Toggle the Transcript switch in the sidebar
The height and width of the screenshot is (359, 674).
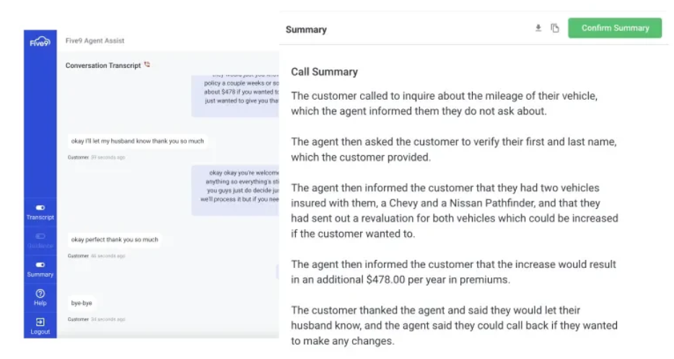point(40,207)
